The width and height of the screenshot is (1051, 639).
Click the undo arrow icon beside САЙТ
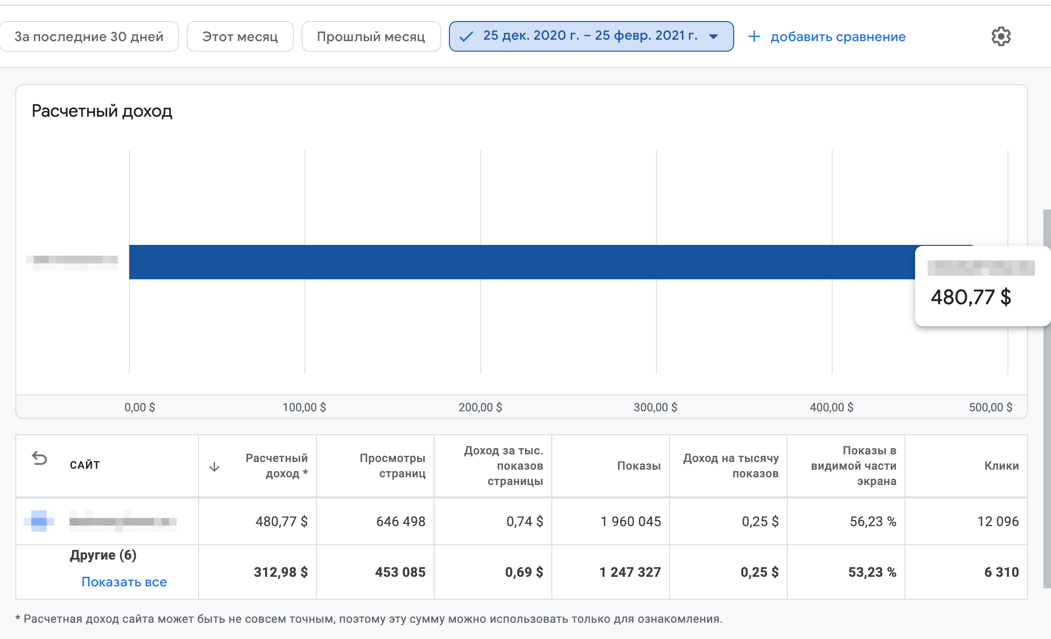pyautogui.click(x=39, y=458)
